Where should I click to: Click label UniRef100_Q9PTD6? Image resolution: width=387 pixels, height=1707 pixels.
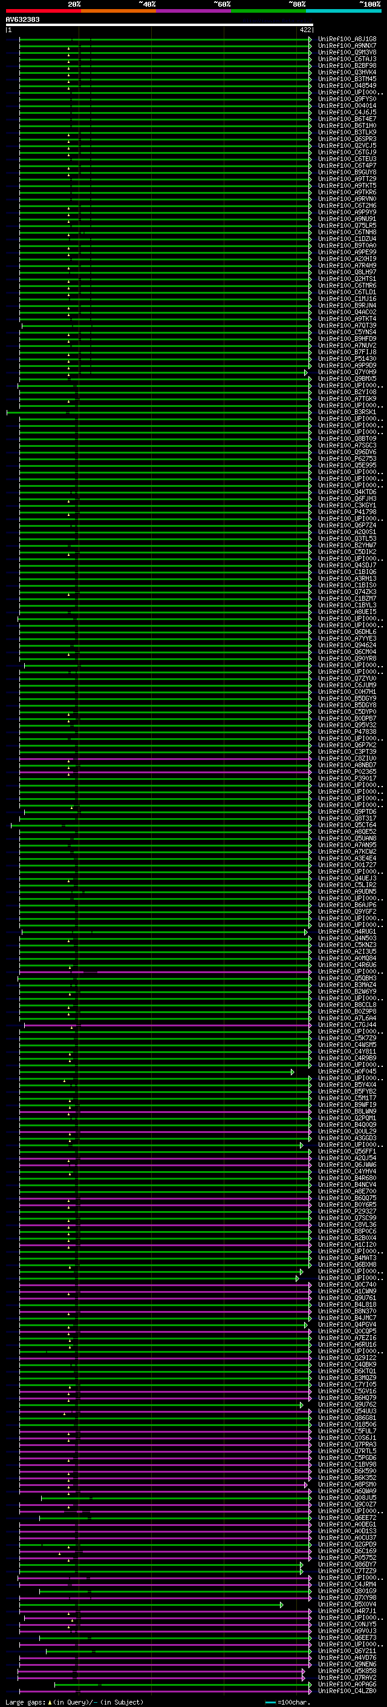click(x=347, y=812)
